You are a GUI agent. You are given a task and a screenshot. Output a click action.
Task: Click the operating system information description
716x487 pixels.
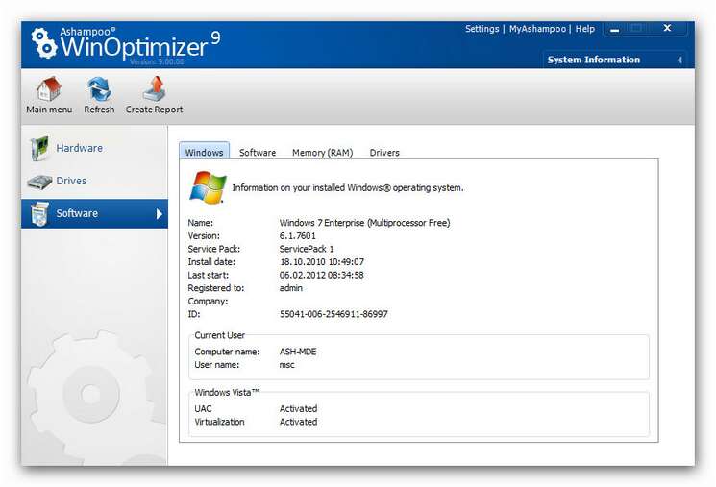tap(348, 188)
